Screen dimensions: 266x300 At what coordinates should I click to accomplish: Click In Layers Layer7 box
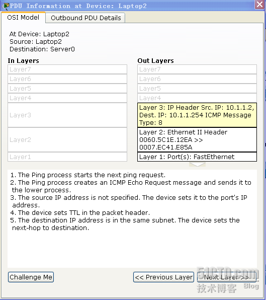pyautogui.click(x=67, y=69)
